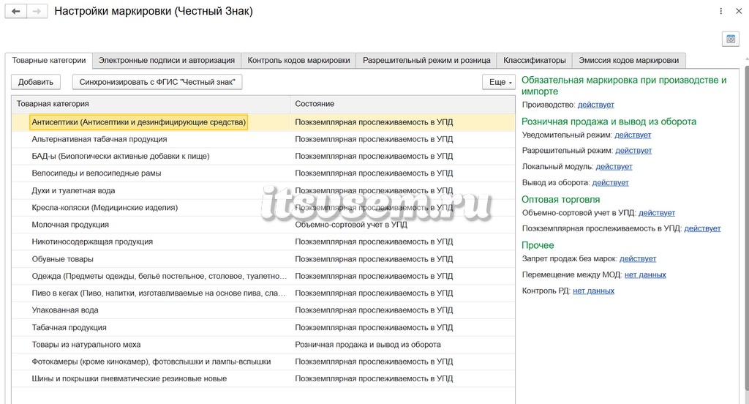Click Синхронизировать с ФГИС "Честный знак" button

157,82
